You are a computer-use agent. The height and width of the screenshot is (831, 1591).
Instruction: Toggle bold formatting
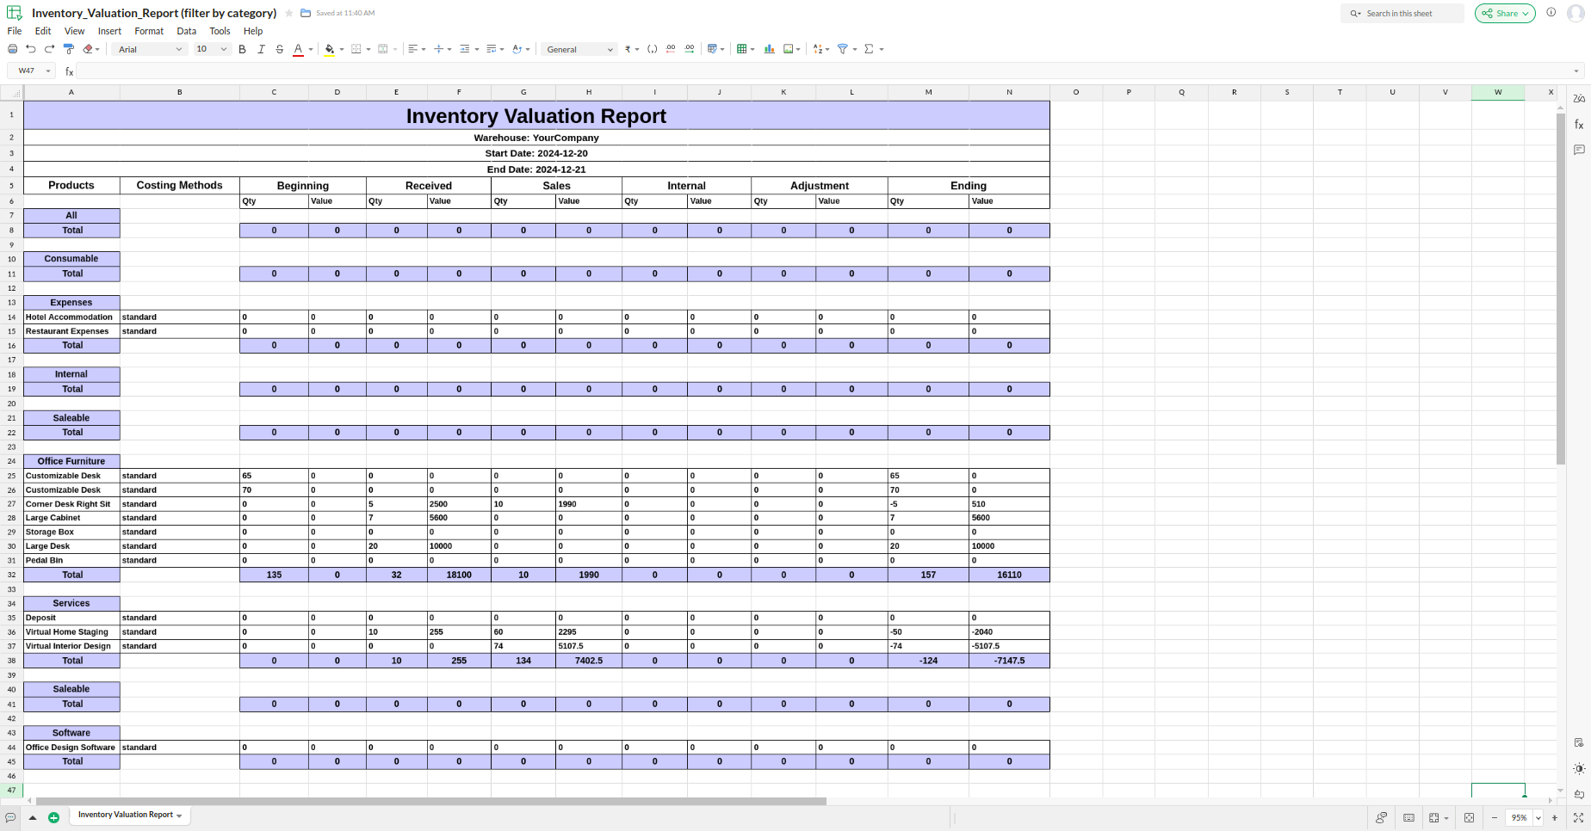point(242,49)
